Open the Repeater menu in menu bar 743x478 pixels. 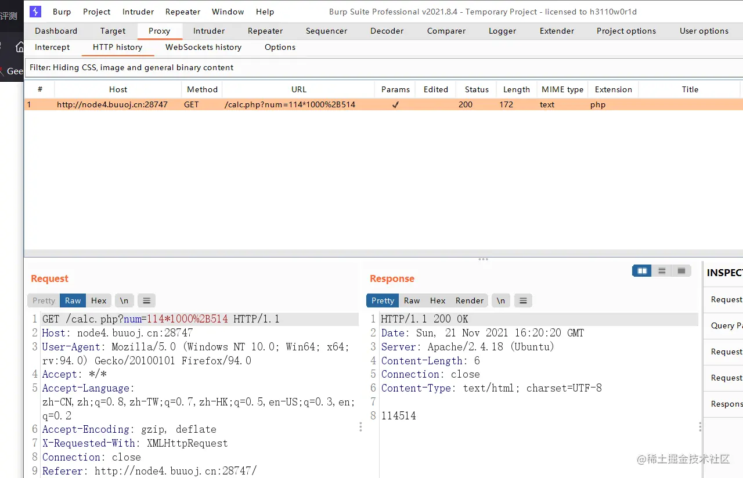coord(183,12)
